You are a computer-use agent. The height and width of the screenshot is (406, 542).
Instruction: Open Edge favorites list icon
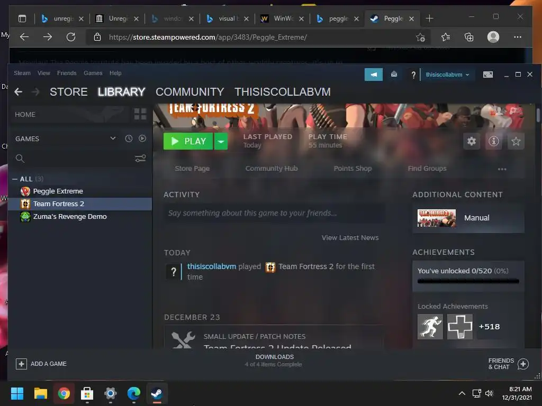pyautogui.click(x=446, y=37)
